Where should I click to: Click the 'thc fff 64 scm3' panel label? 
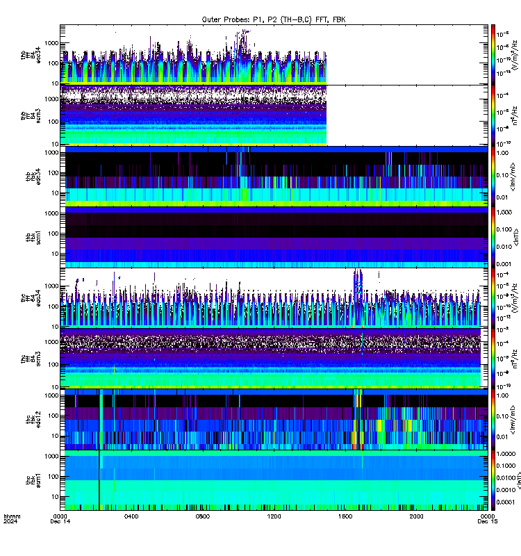(x=31, y=359)
